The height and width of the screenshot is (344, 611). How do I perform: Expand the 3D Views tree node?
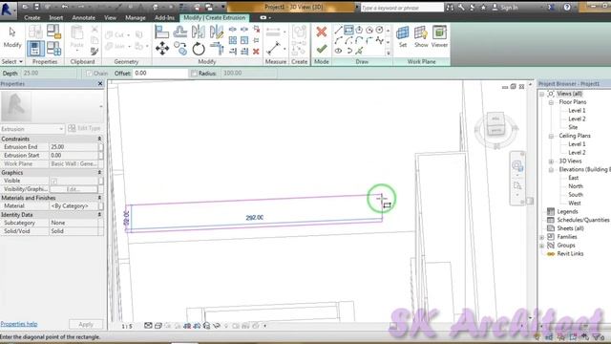point(551,161)
